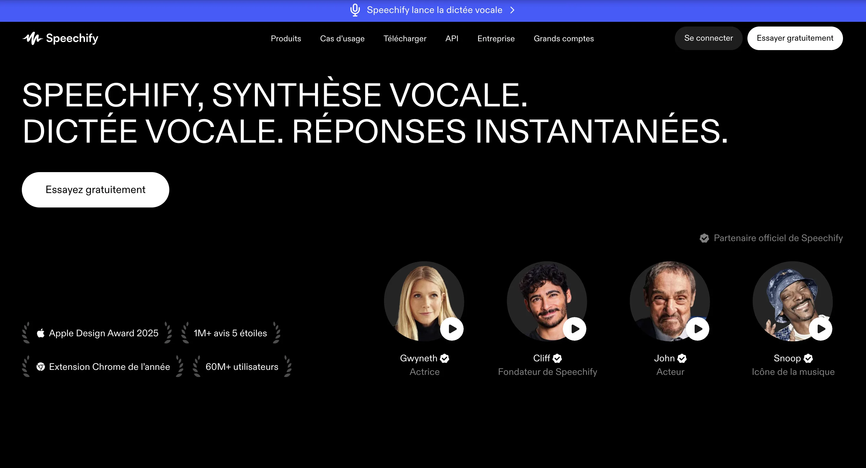The width and height of the screenshot is (866, 468).
Task: Play Cliff's voice sample
Action: [x=575, y=329]
